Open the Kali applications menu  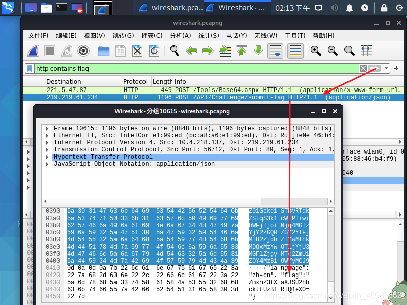pos(8,7)
